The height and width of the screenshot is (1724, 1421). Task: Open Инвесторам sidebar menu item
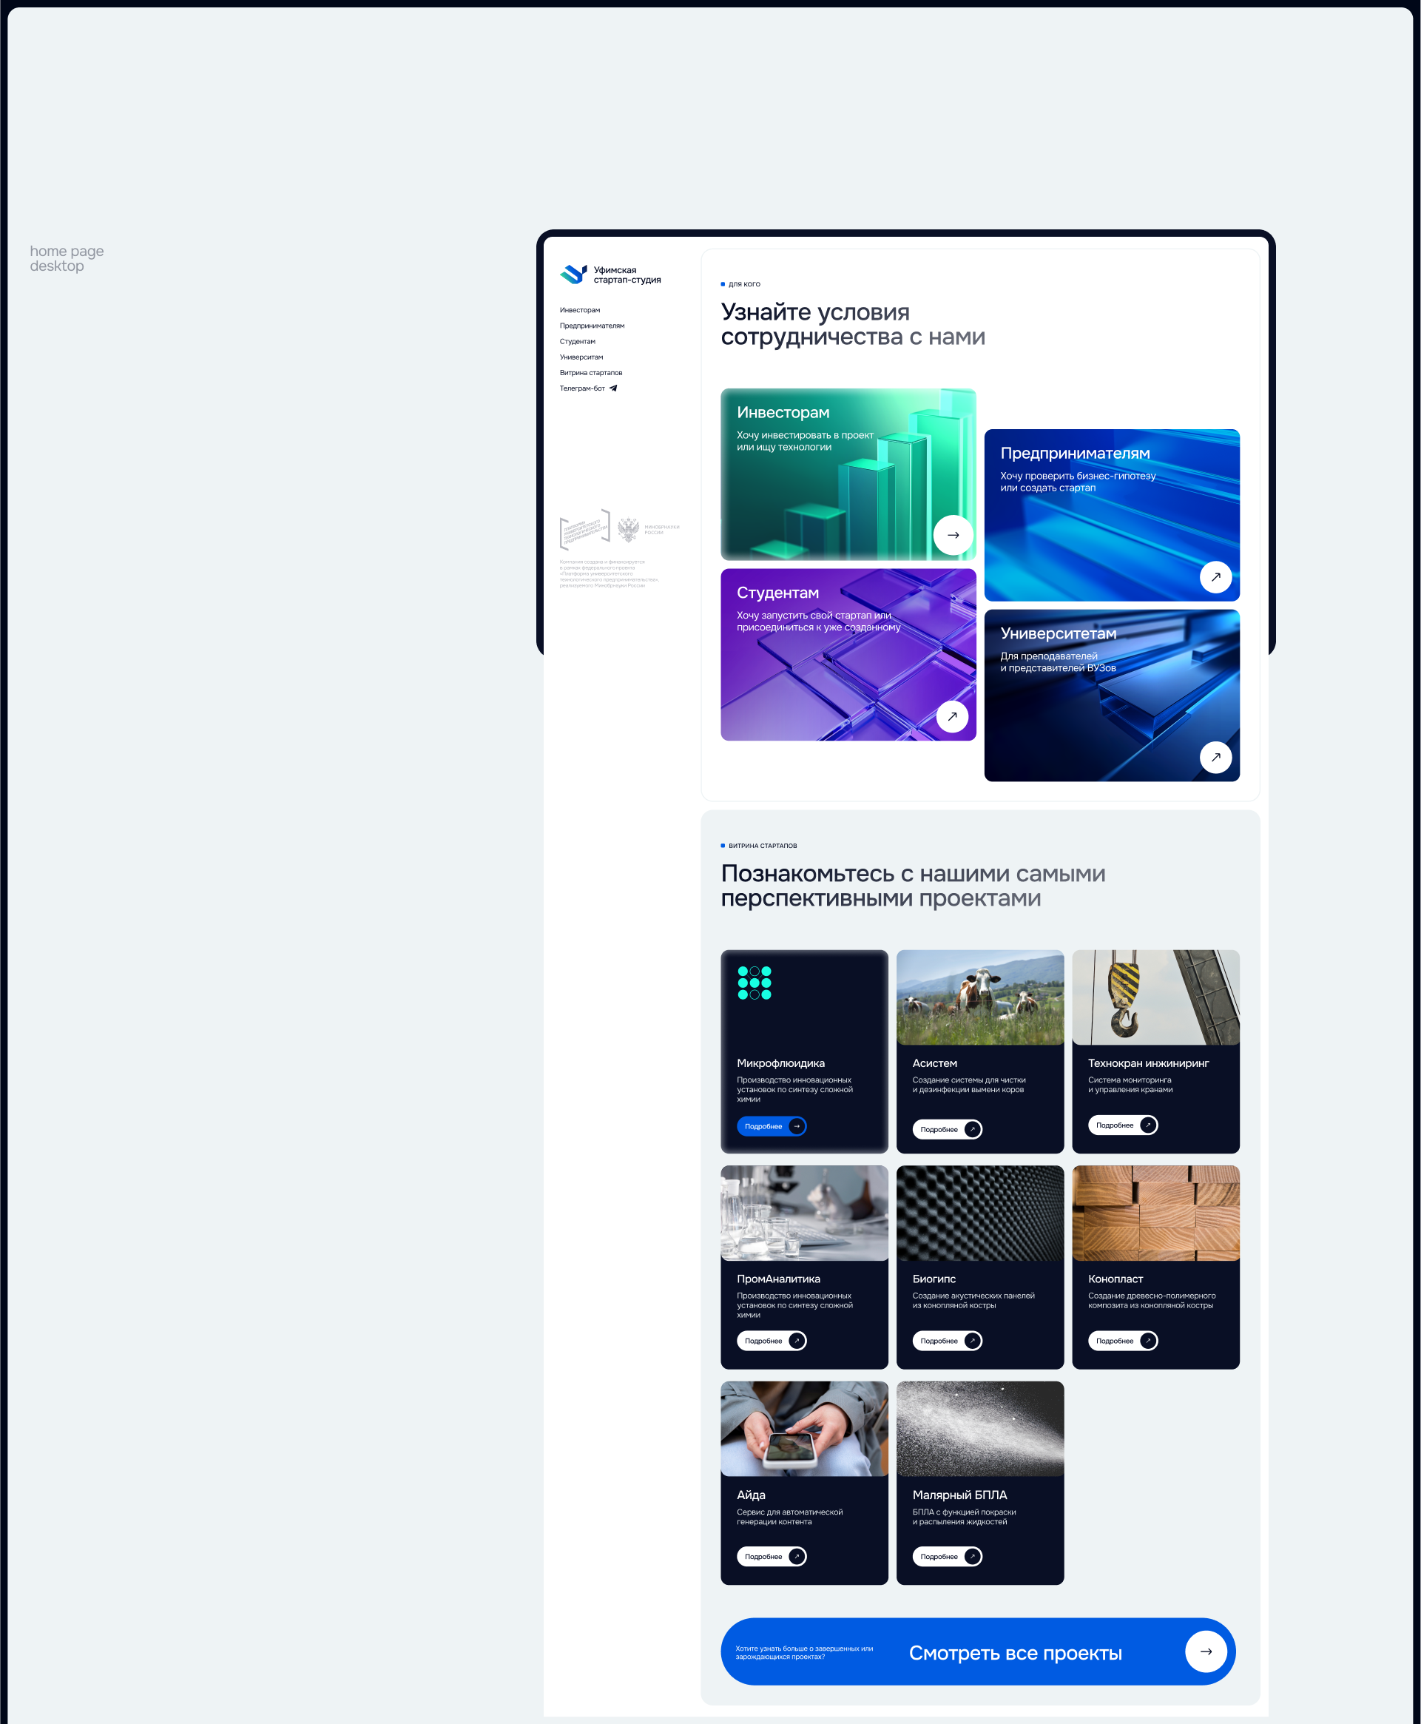point(579,310)
